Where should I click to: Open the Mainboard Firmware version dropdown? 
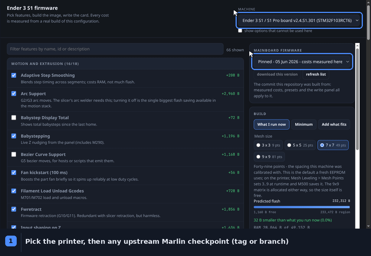pyautogui.click(x=302, y=62)
